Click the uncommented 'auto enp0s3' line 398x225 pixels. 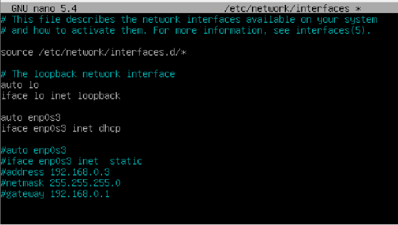pyautogui.click(x=31, y=118)
